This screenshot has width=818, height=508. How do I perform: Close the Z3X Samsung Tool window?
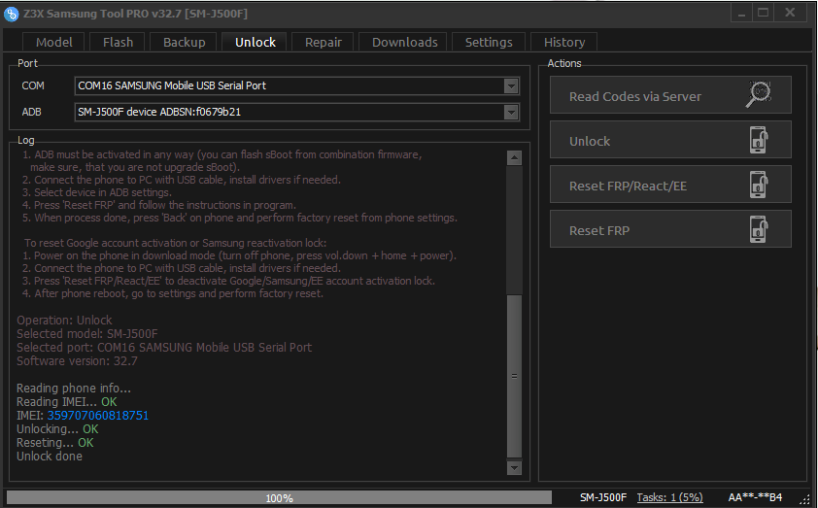tap(791, 13)
